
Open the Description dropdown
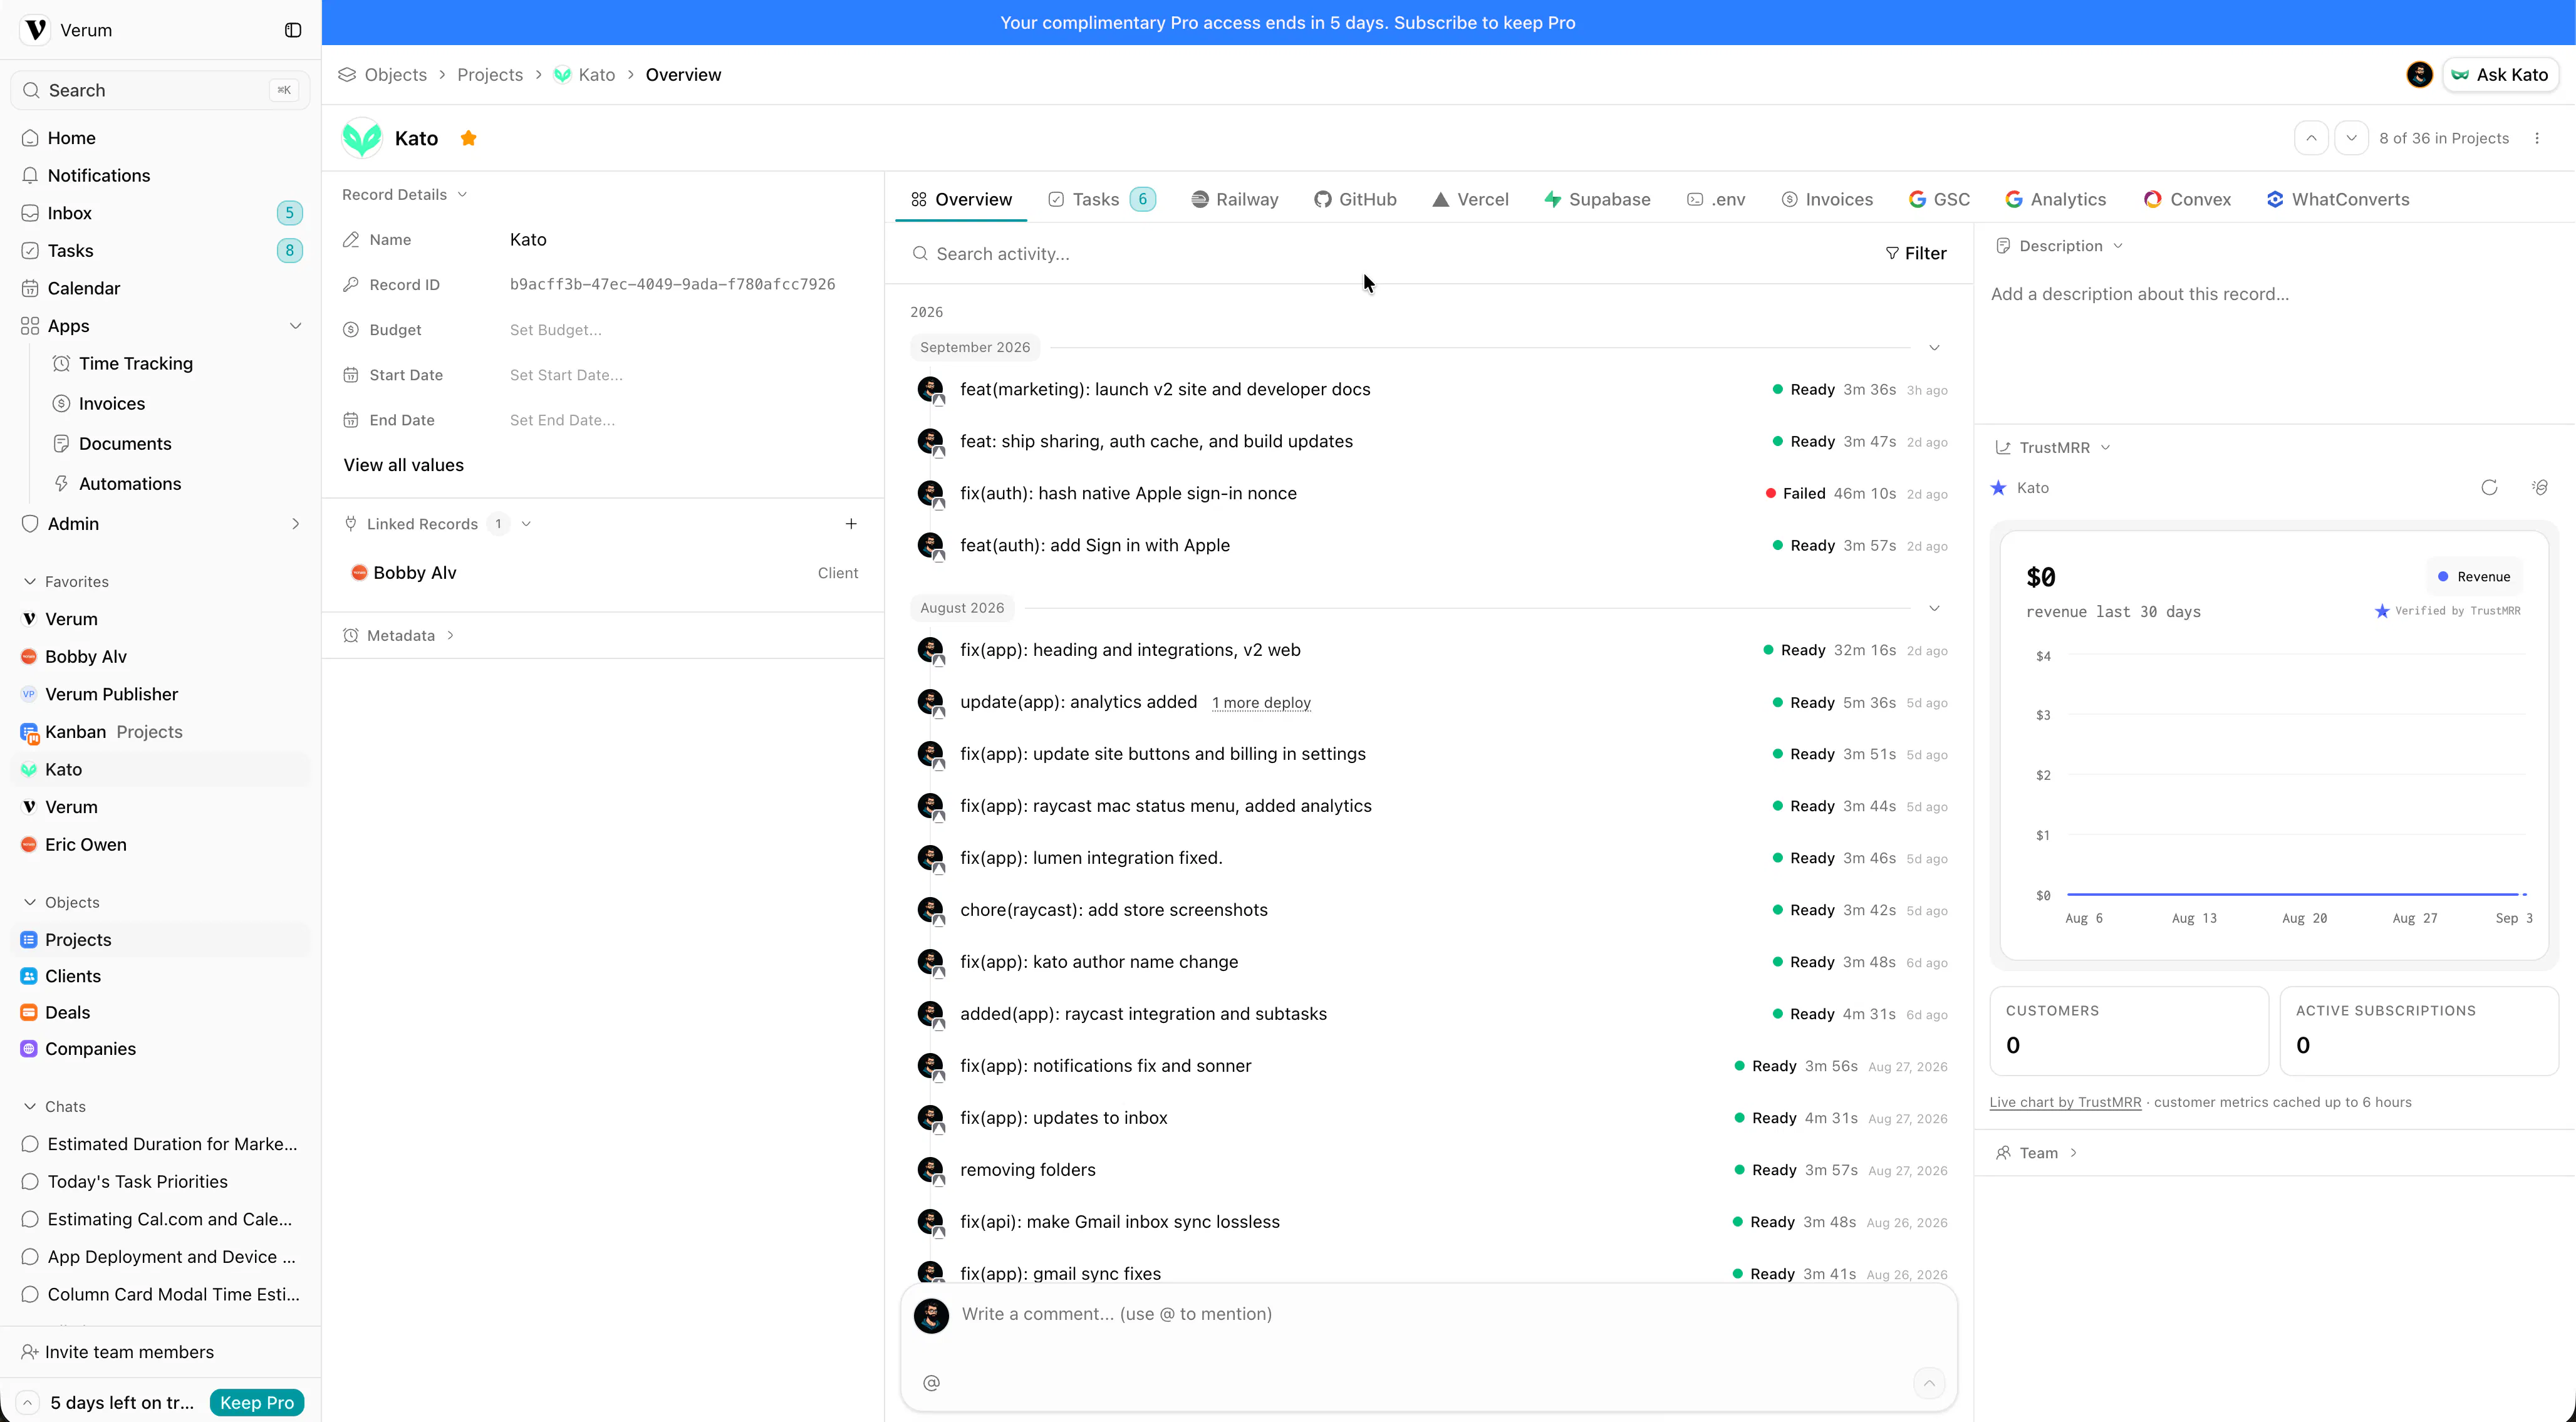2060,246
